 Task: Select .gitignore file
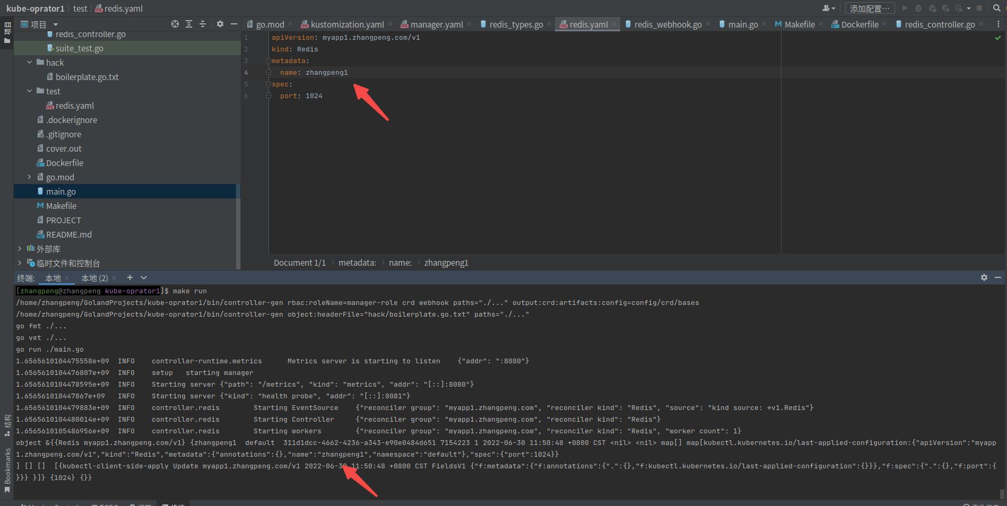63,134
